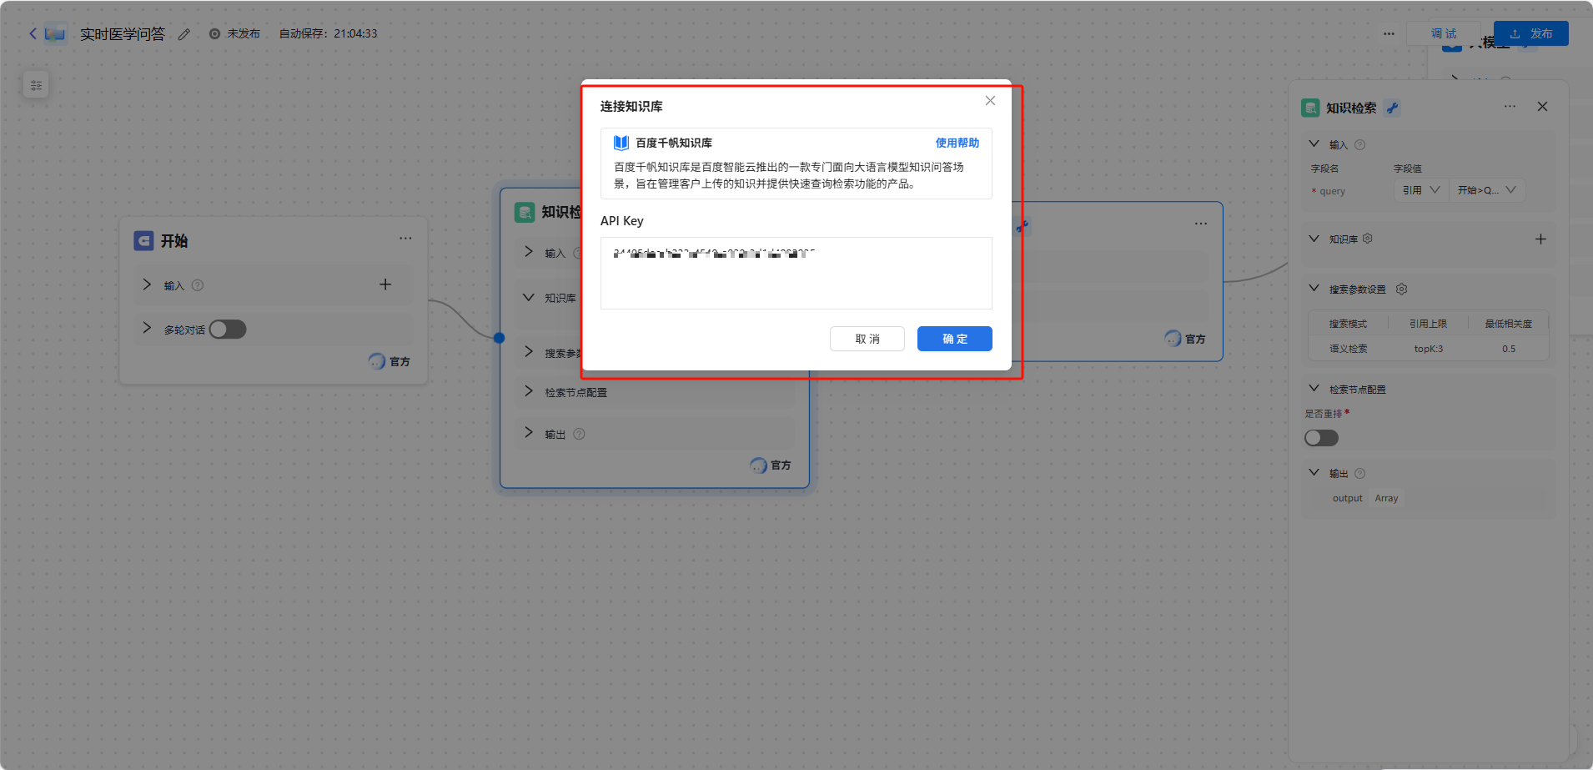This screenshot has height=770, width=1593.
Task: Close the 连接知识库 dialog with X
Action: click(990, 101)
